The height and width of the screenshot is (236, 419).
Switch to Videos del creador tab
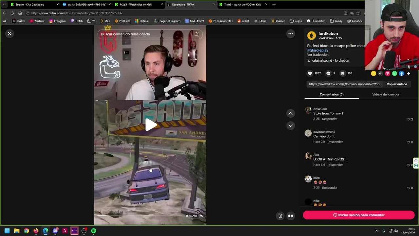click(386, 94)
